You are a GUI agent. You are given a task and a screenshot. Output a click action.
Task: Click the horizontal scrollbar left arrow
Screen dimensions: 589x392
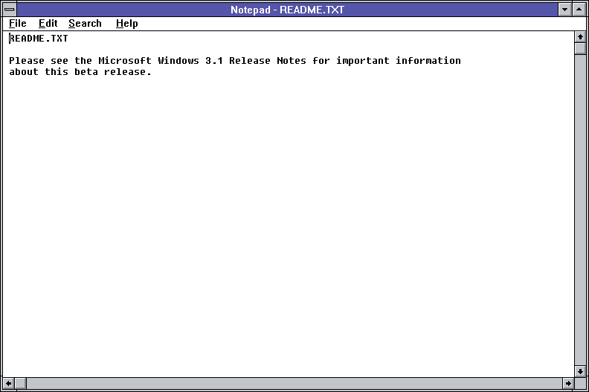pos(9,383)
